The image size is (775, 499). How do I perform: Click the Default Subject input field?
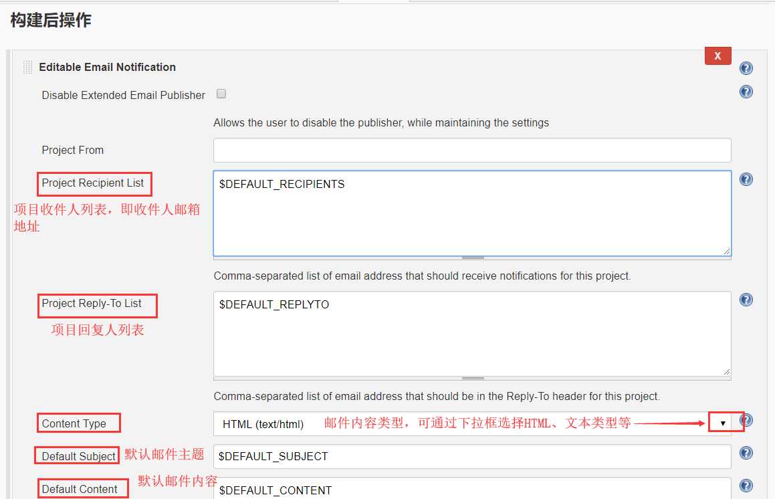[472, 456]
